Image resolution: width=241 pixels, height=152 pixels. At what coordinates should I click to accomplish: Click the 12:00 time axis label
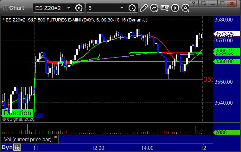pos(98,148)
